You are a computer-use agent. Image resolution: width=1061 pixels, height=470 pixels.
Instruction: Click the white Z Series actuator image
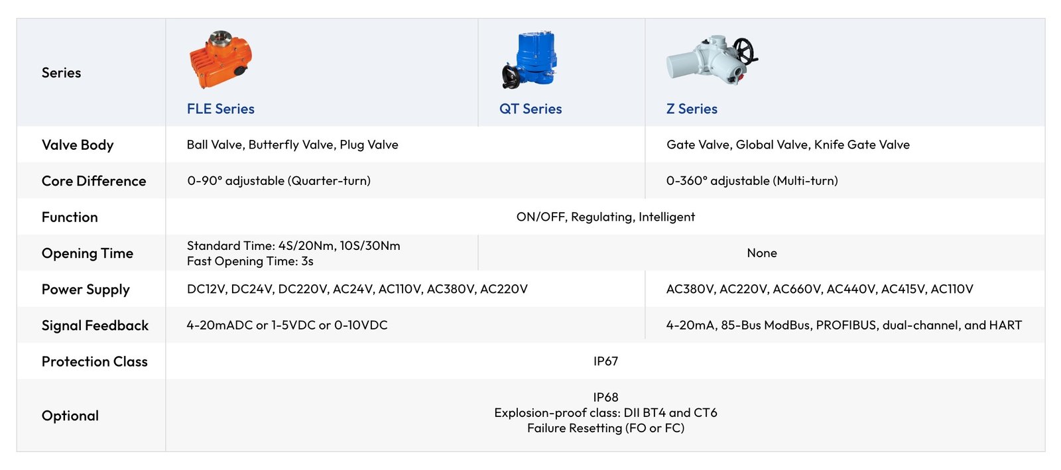click(x=712, y=60)
